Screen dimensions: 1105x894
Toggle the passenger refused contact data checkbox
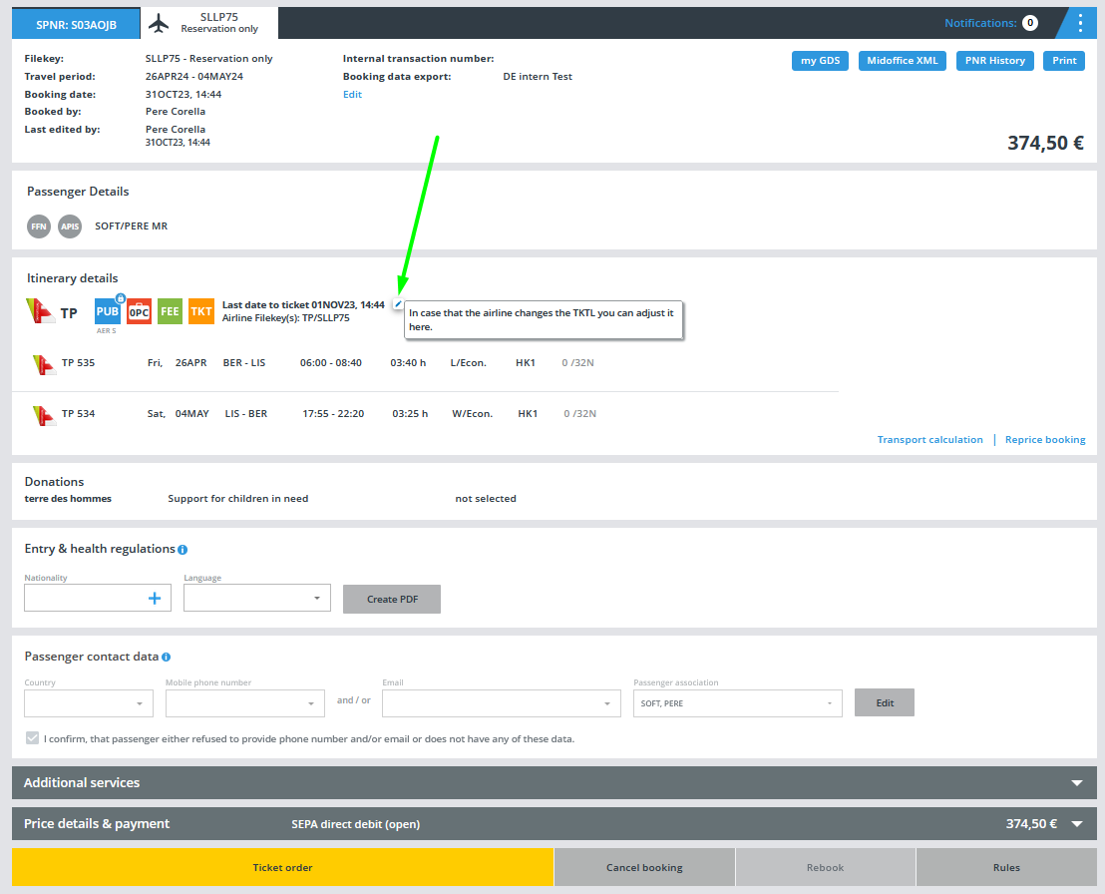coord(33,739)
